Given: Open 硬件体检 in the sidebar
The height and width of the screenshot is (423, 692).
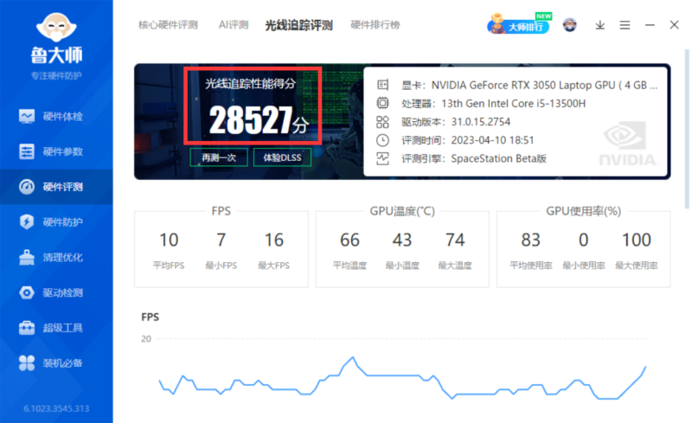Looking at the screenshot, I should pyautogui.click(x=56, y=117).
